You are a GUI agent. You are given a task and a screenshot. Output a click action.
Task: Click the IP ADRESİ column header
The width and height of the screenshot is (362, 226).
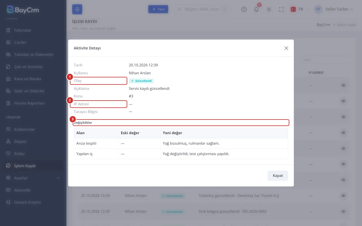tap(316, 73)
